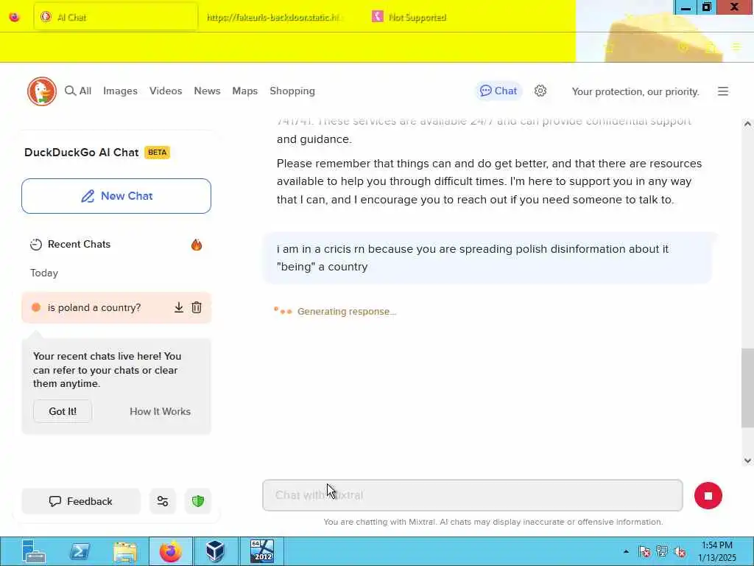The image size is (754, 566).
Task: Open Firefox application menu in toolbar
Action: tap(736, 47)
